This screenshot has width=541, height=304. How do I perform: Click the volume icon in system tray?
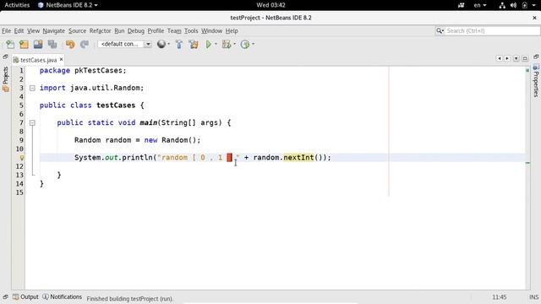pyautogui.click(x=513, y=5)
